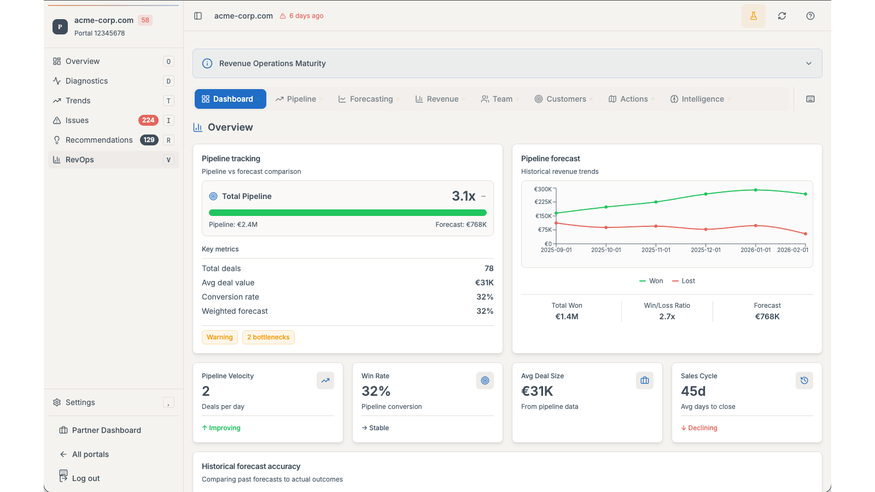875x492 pixels.
Task: Click the Sales Cycle history icon
Action: 804,380
